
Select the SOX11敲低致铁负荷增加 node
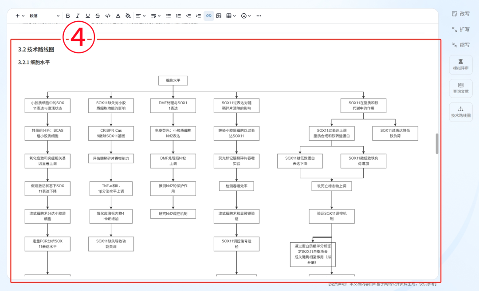tap(363, 161)
